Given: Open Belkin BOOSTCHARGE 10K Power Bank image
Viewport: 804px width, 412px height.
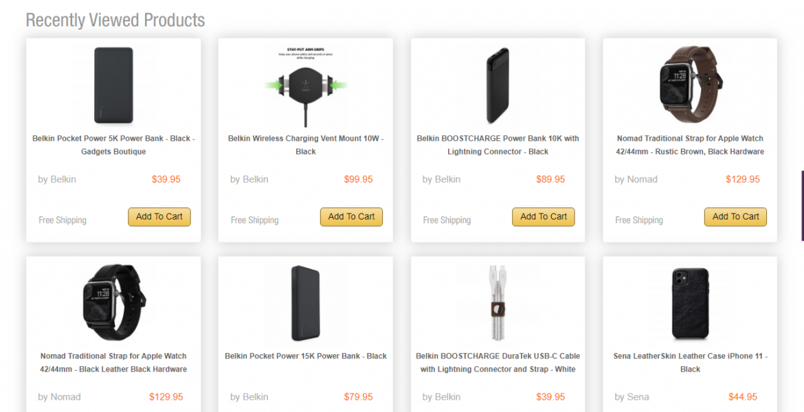Looking at the screenshot, I should coord(498,85).
